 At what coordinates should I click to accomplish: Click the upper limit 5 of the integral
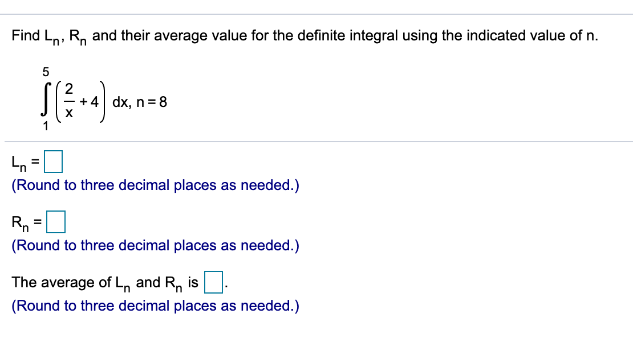[44, 72]
